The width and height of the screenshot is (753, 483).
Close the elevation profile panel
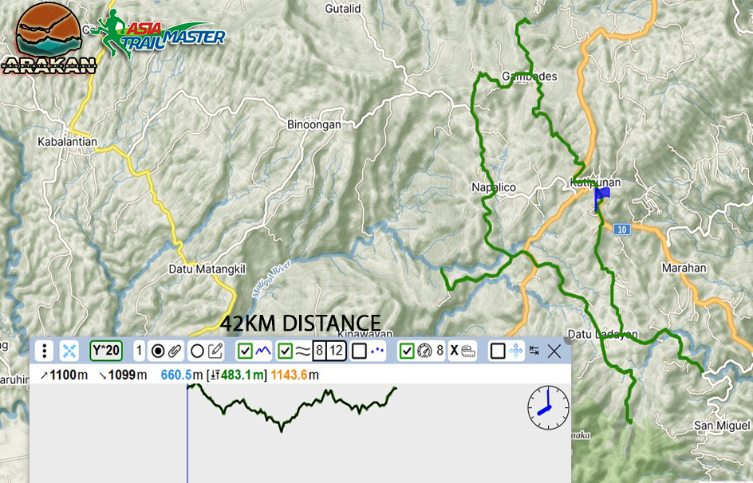(x=554, y=351)
